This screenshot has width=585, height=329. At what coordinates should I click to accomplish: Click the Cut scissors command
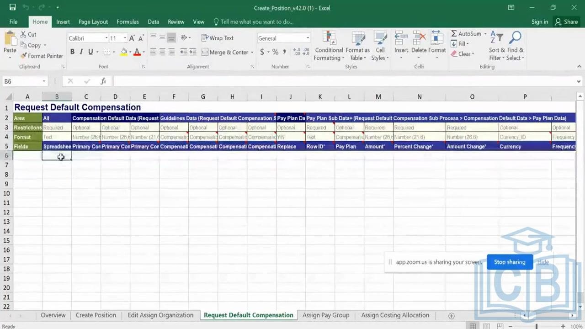pyautogui.click(x=28, y=34)
